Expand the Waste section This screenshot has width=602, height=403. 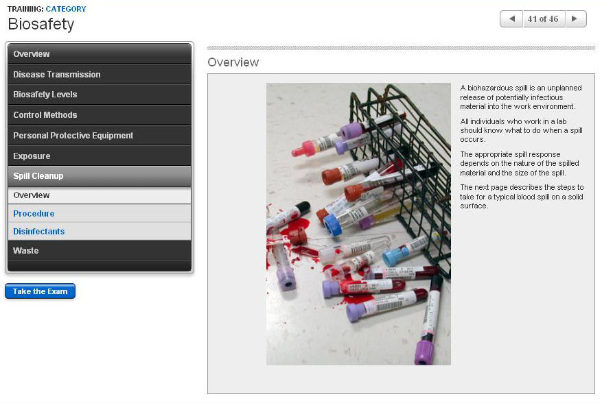coord(100,251)
